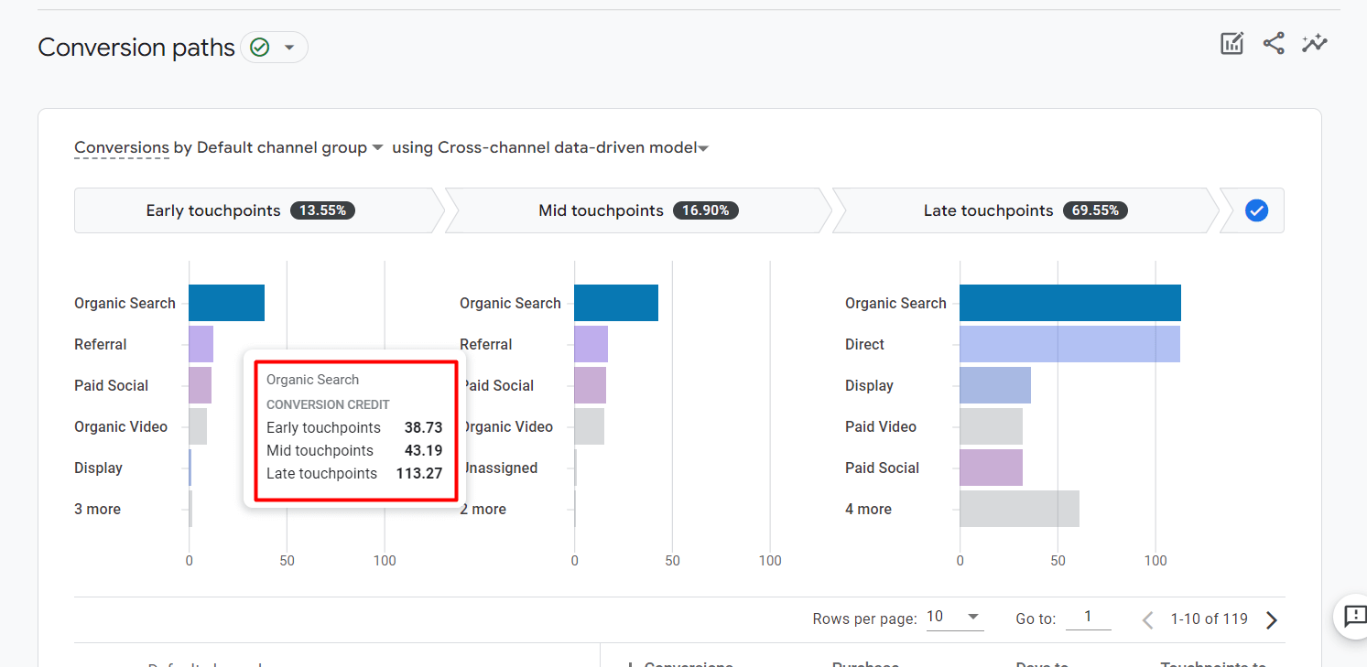Open the Default channel group dropdown
The height and width of the screenshot is (667, 1367).
pyautogui.click(x=376, y=147)
